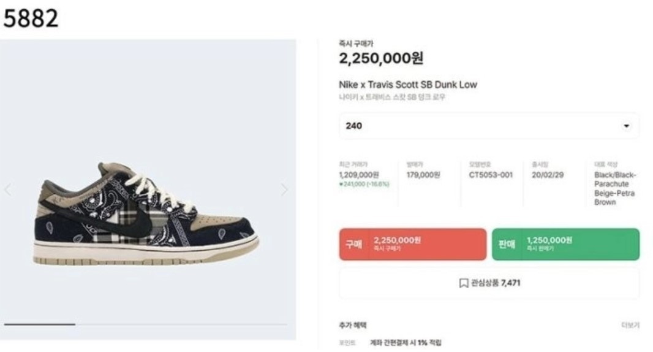The image size is (653, 352).
Task: Click the Nike x Travis Scott SB Dunk Low title
Action: click(x=408, y=85)
